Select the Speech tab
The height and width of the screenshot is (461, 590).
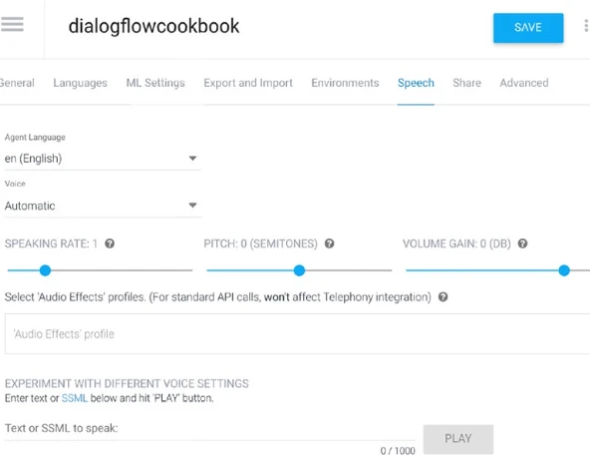pyautogui.click(x=416, y=83)
